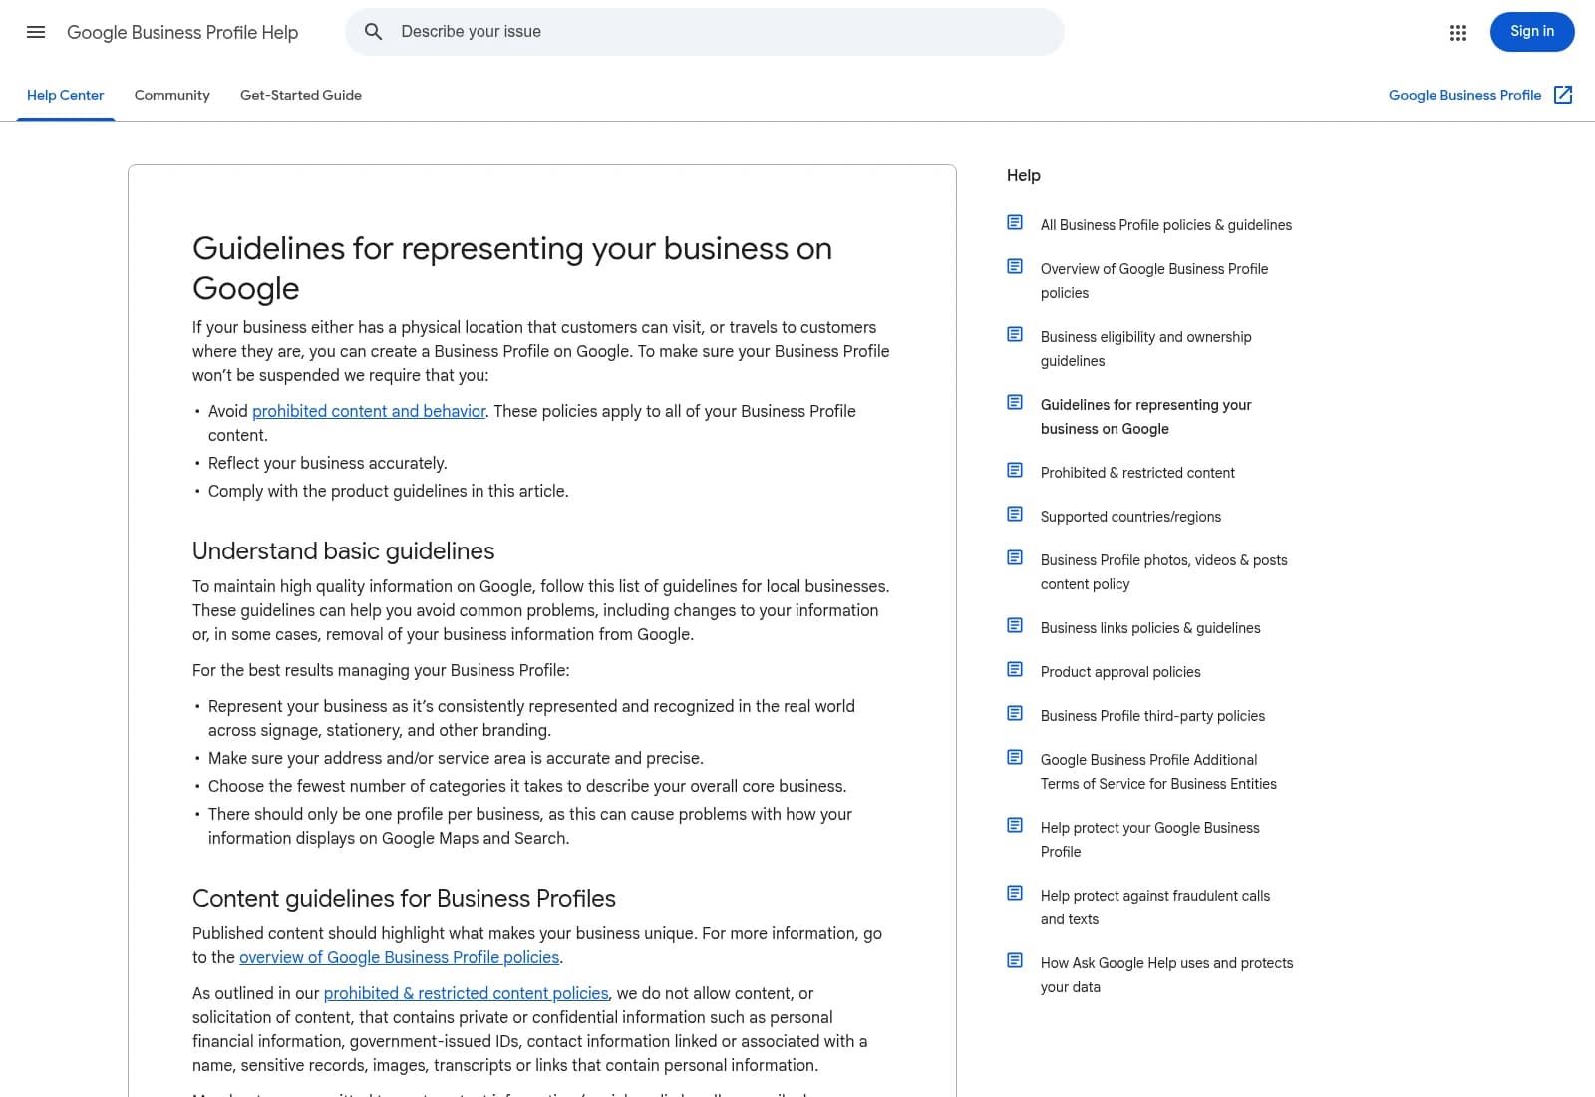This screenshot has width=1595, height=1097.
Task: Open All Business Profile policies & guidelines article
Action: 1166,225
